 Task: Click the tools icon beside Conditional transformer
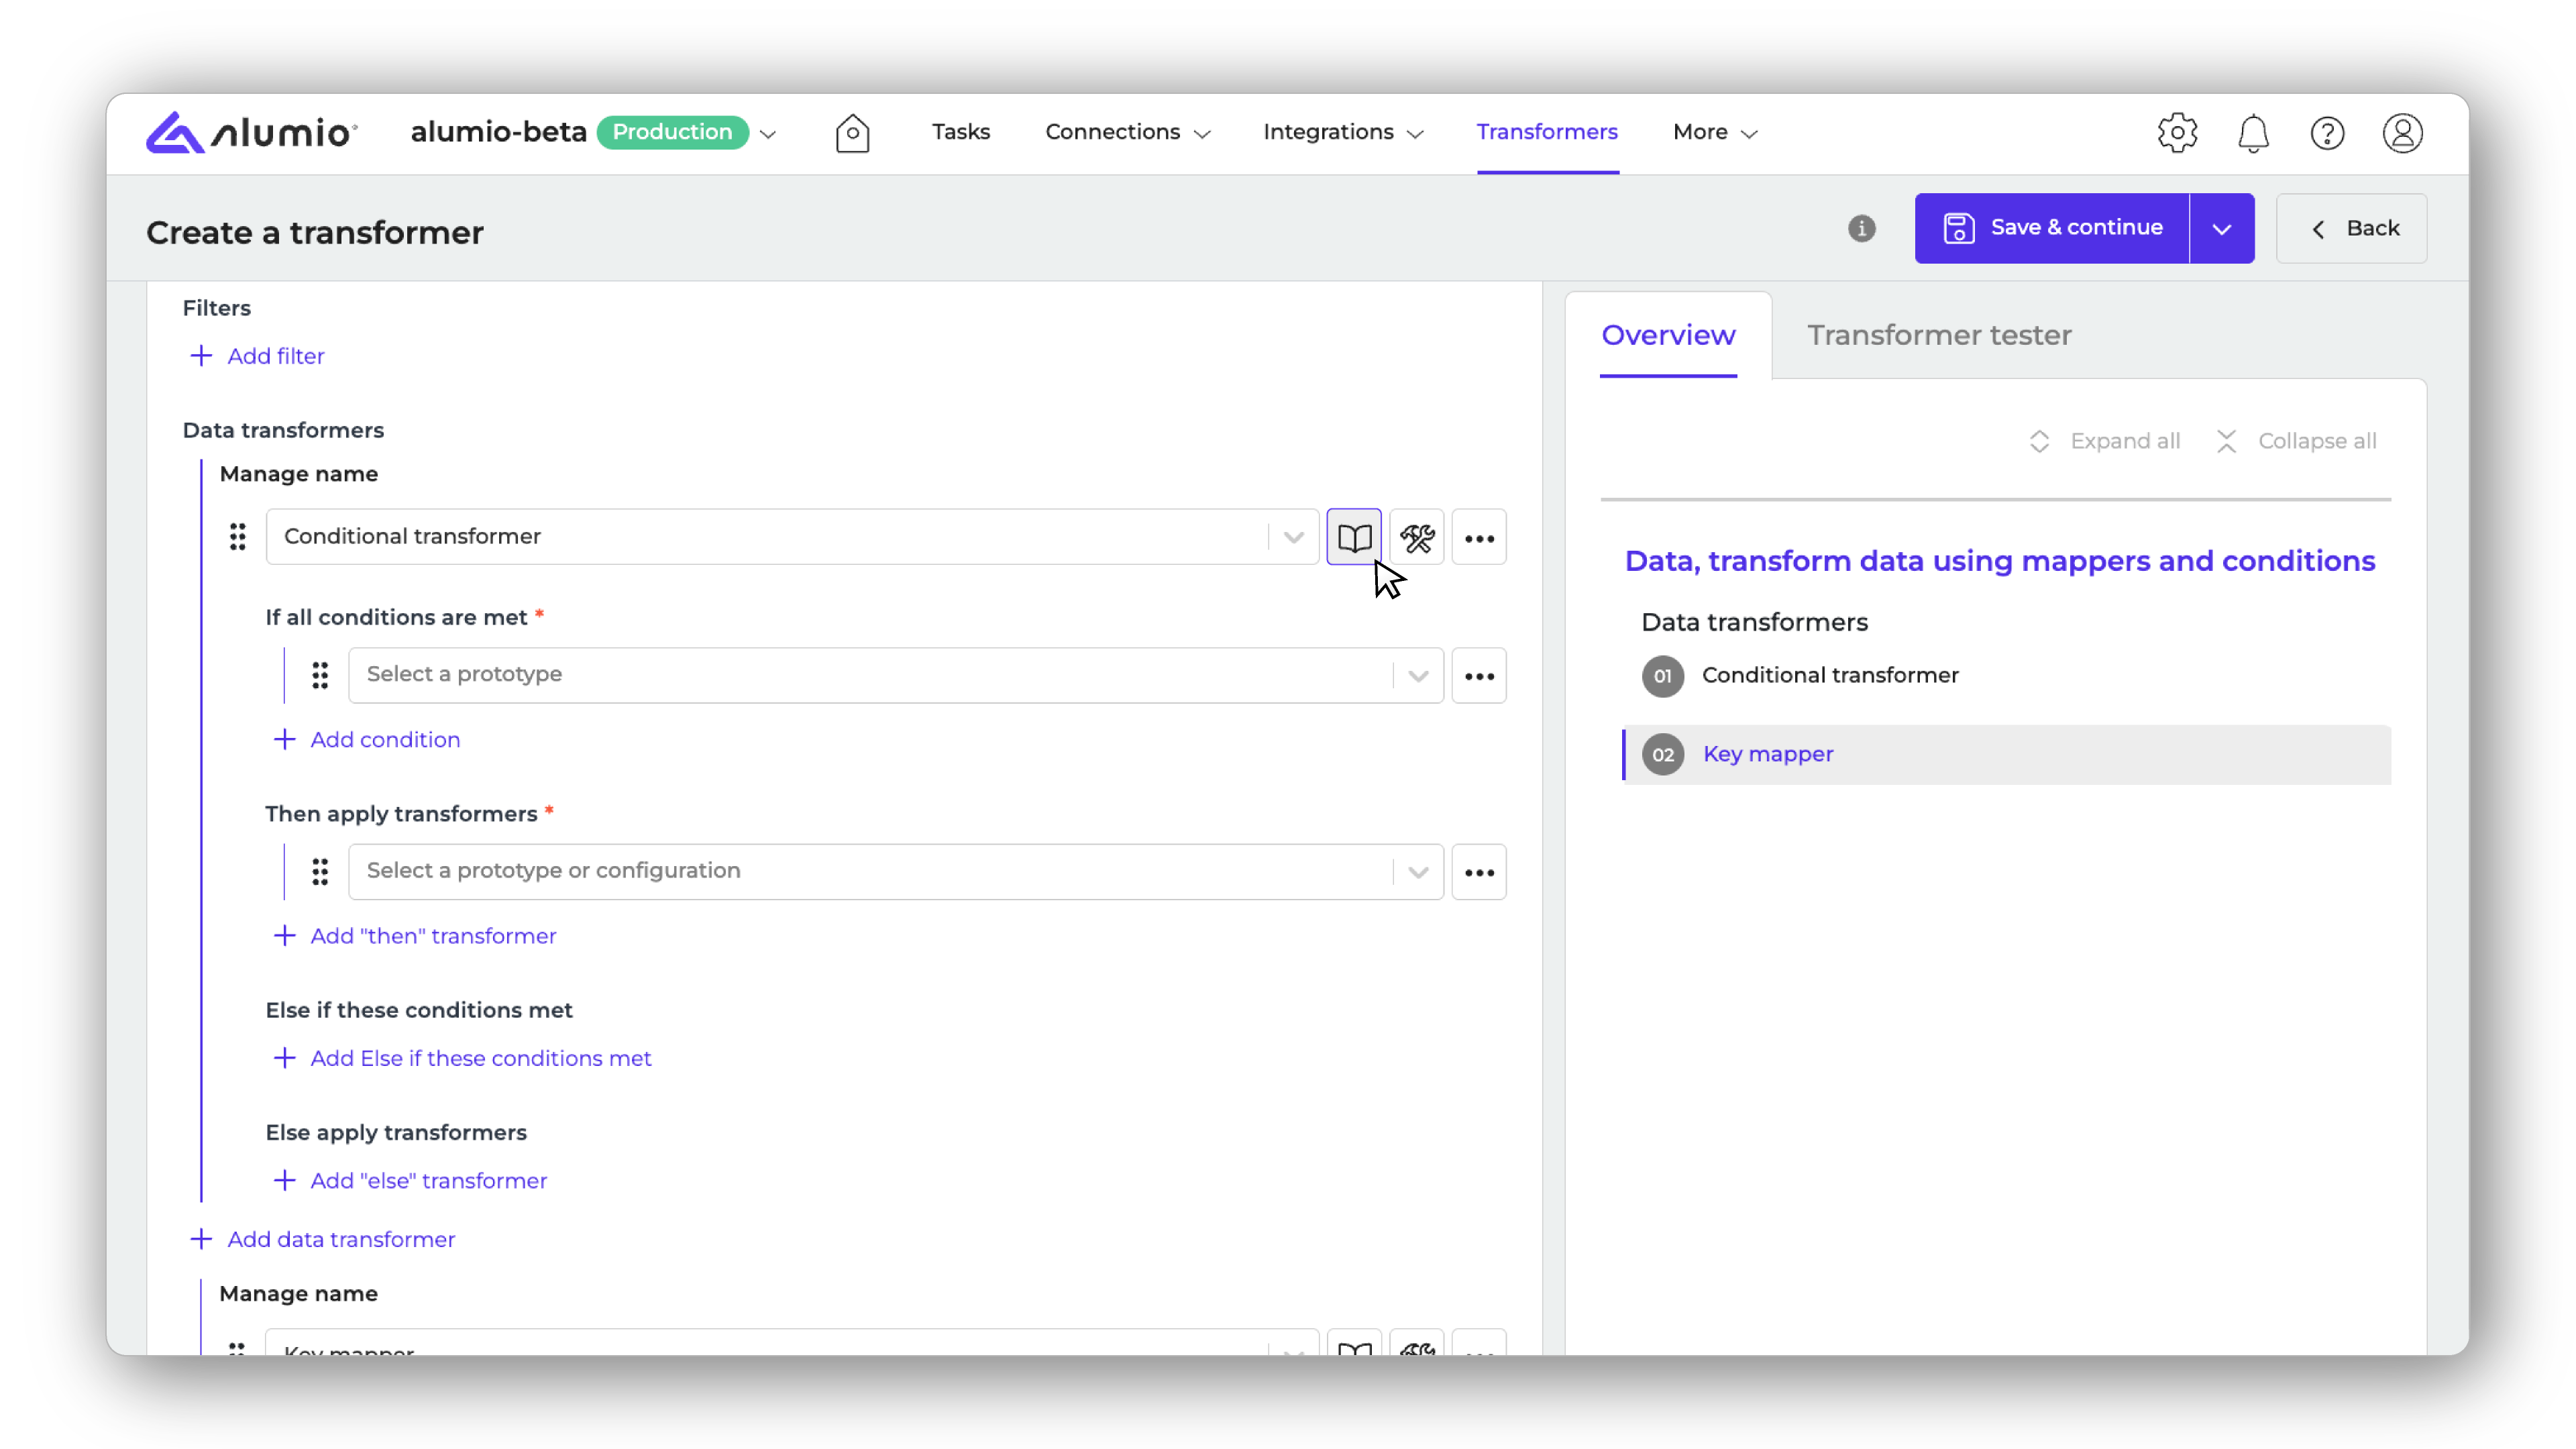[1416, 537]
